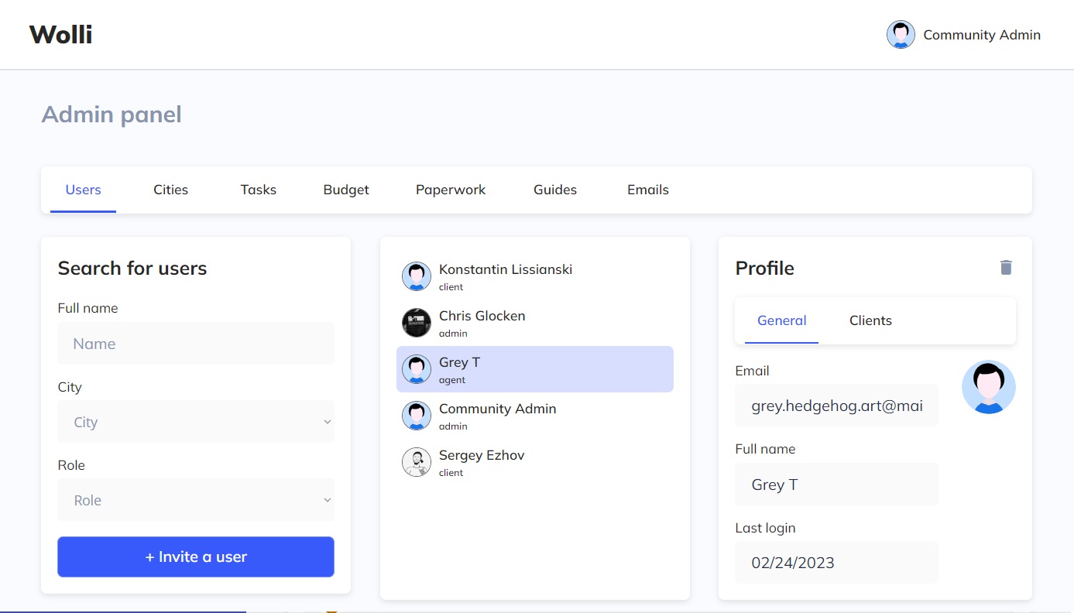Viewport: 1074px width, 613px height.
Task: Click the Last login date field
Action: click(836, 563)
